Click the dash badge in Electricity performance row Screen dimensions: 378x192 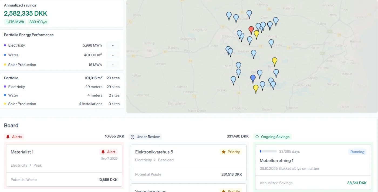(113, 45)
